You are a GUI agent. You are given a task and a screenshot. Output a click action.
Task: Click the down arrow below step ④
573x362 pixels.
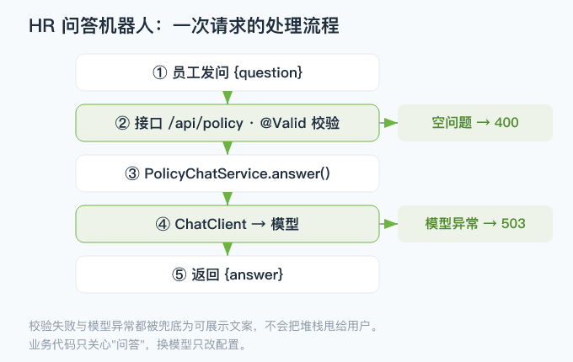point(228,249)
